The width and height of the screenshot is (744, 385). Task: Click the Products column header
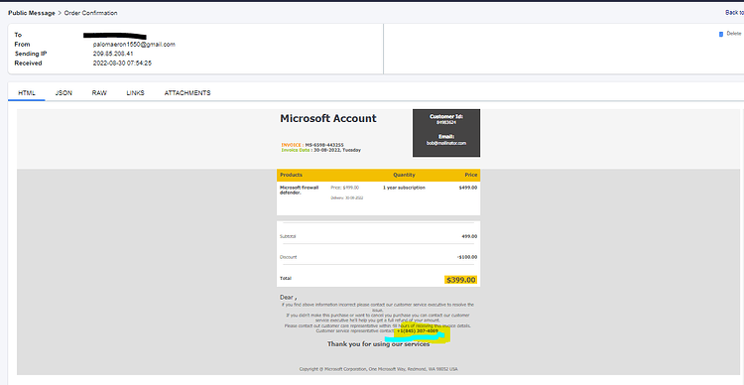(x=291, y=175)
